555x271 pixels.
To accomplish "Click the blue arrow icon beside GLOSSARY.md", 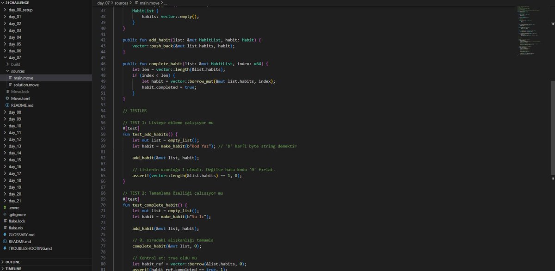I will tap(5, 235).
